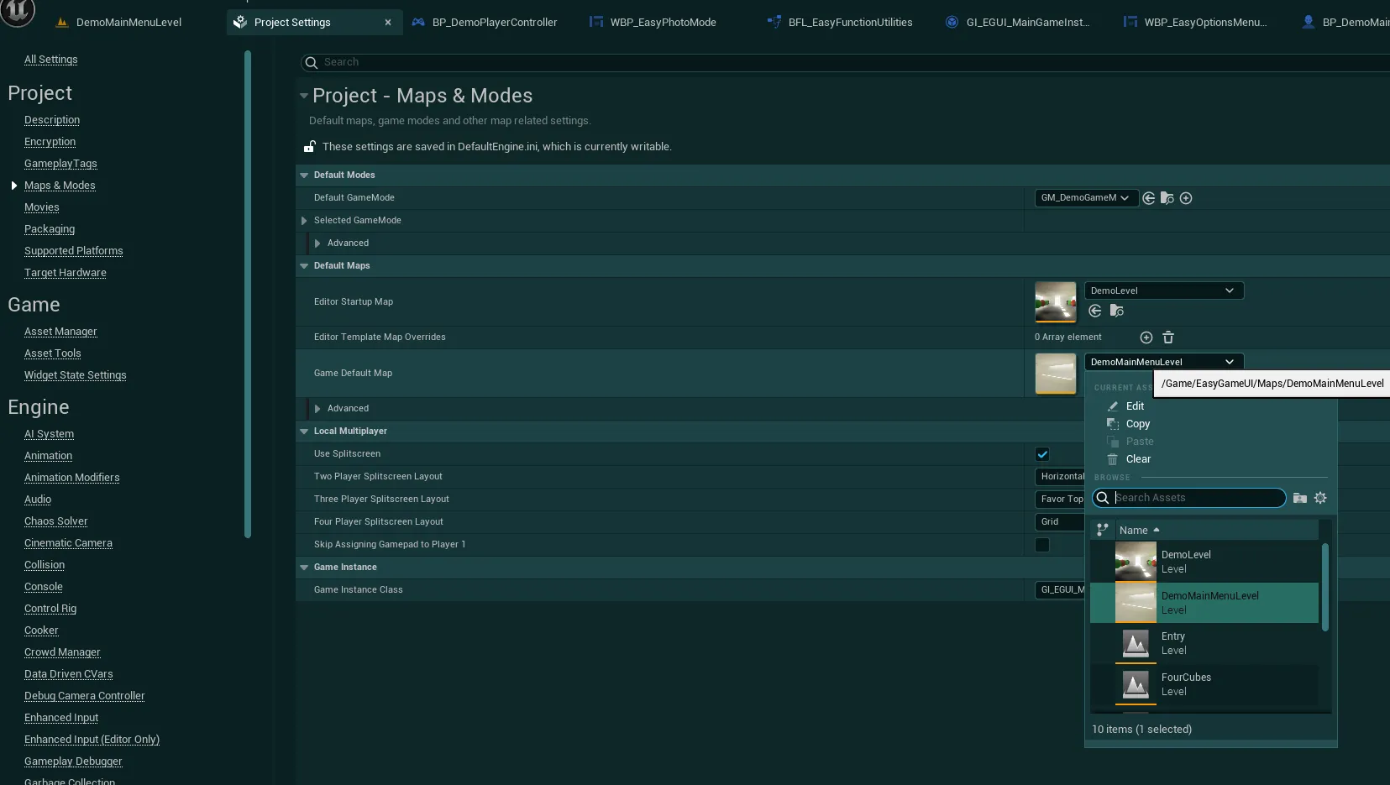The height and width of the screenshot is (785, 1390).
Task: Collapse the Game Instance section
Action: [304, 568]
